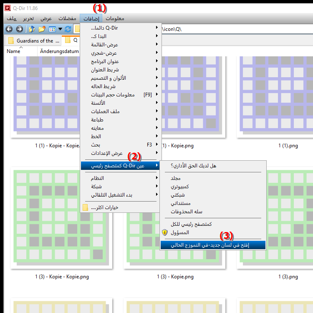The width and height of the screenshot is (313, 313).
Task: Choose المسؤول option
Action: point(213,232)
